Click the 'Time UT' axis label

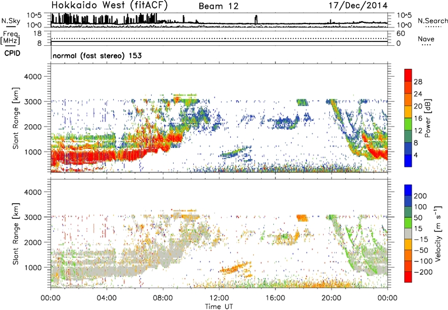click(219, 306)
